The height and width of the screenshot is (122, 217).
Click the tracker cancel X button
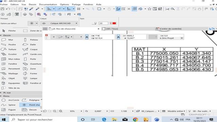coord(54,37)
